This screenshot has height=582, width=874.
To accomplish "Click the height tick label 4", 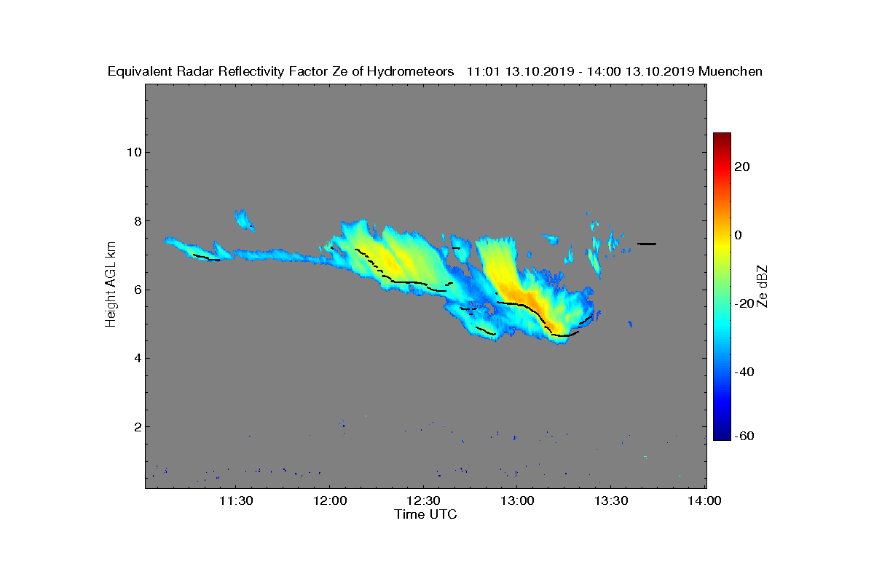I will (136, 358).
